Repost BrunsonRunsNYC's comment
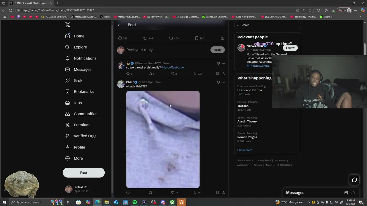Image resolution: width=367 pixels, height=206 pixels. click(x=150, y=74)
